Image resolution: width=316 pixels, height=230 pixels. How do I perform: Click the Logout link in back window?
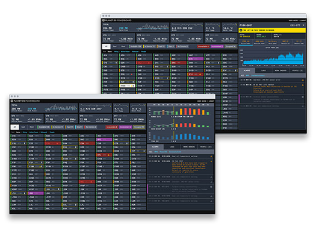tap(303, 20)
